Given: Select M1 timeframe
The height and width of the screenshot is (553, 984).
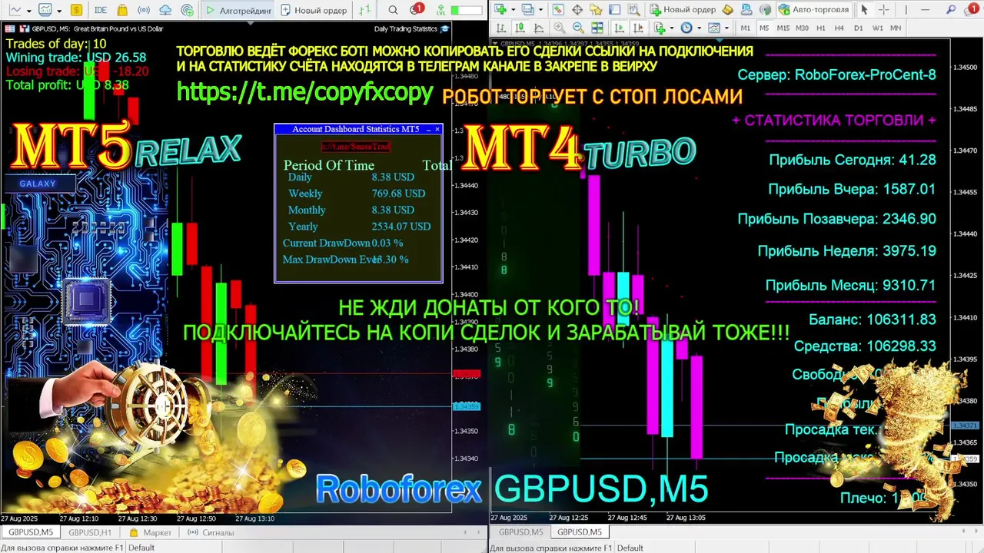Looking at the screenshot, I should click(x=746, y=28).
